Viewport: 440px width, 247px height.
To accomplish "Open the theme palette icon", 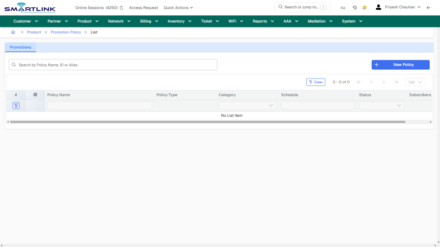I will click(x=355, y=7).
